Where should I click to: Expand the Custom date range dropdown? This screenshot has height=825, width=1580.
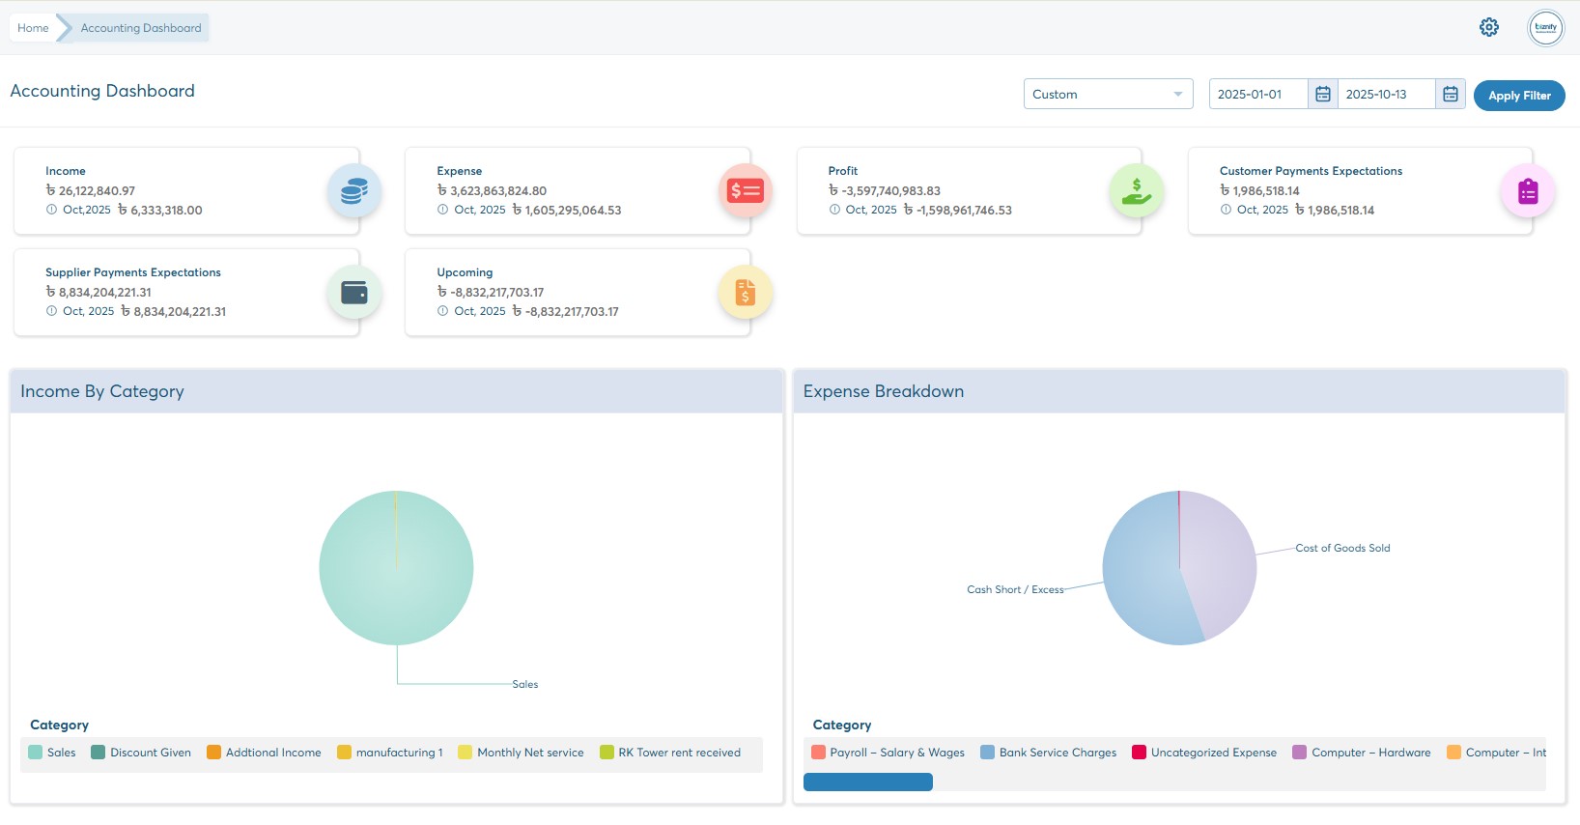click(x=1108, y=94)
